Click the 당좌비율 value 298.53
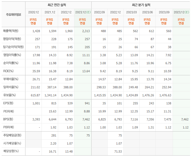Screen dimensions: 192x157 tap(101, 87)
